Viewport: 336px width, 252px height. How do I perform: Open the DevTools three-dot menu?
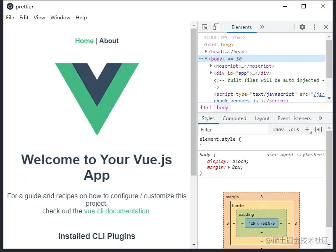click(314, 27)
